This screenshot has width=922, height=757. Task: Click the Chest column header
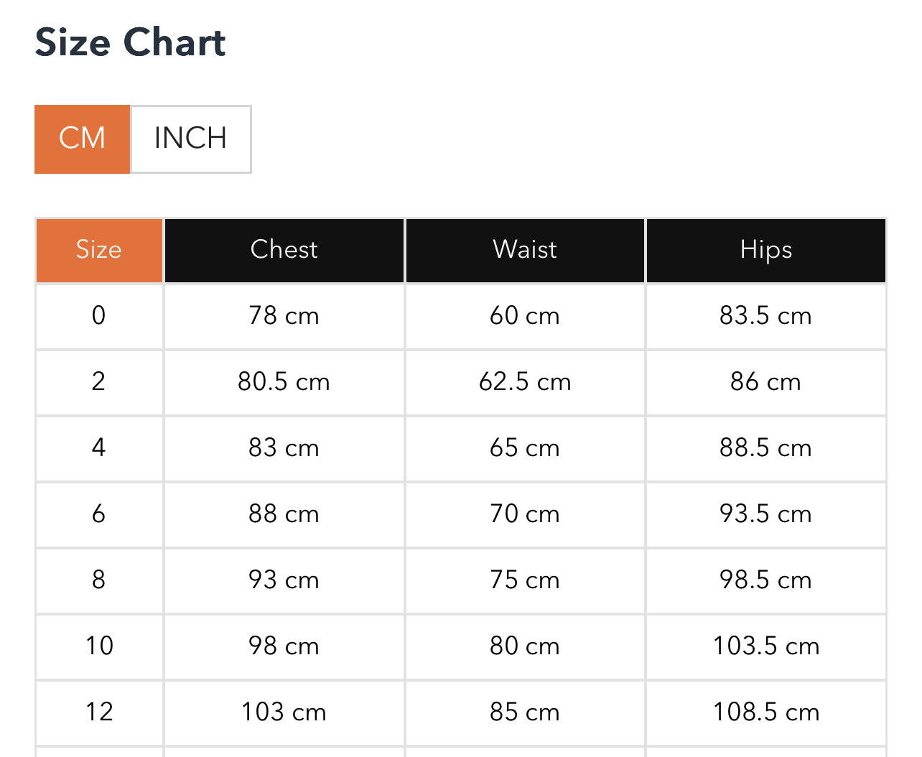(x=284, y=250)
